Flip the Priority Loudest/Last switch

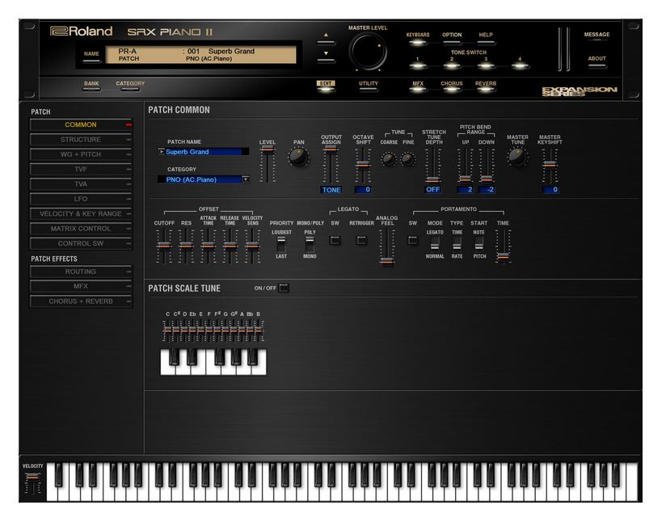(x=281, y=244)
